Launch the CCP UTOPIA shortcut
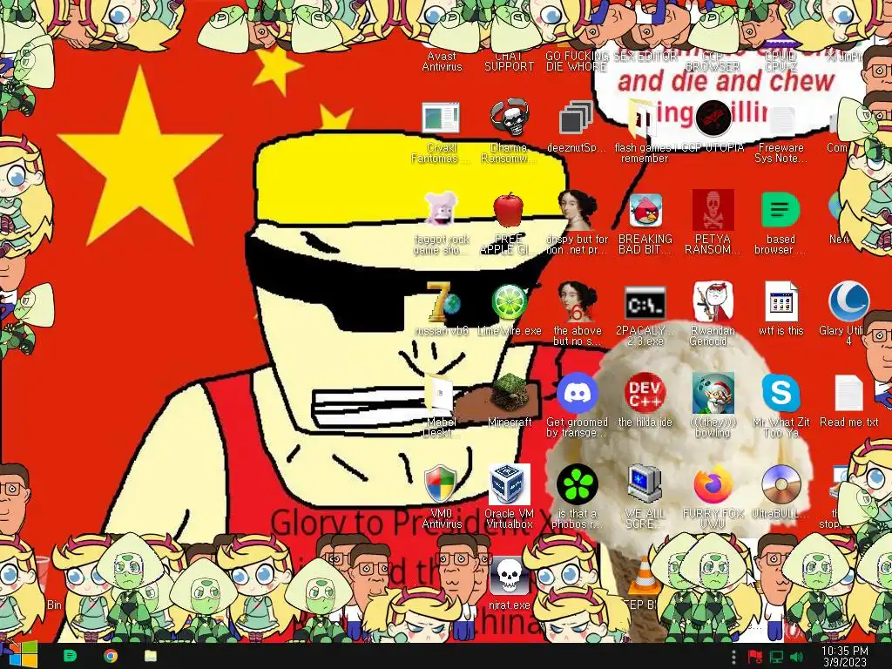The width and height of the screenshot is (892, 669). click(713, 118)
